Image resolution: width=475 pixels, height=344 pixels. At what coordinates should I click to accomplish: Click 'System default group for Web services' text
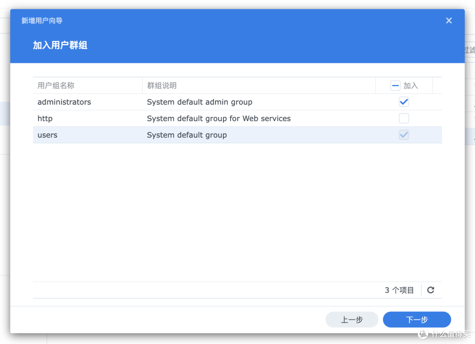pyautogui.click(x=219, y=118)
